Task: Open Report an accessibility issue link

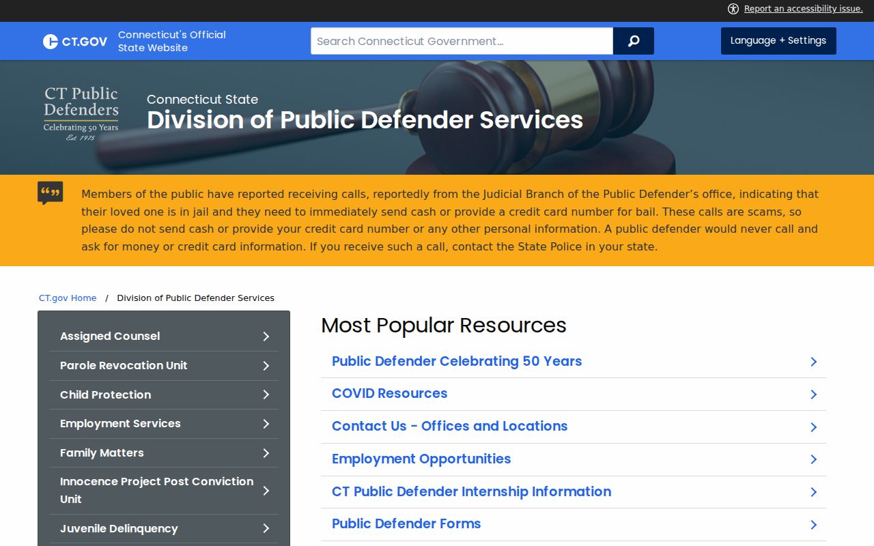Action: [803, 9]
